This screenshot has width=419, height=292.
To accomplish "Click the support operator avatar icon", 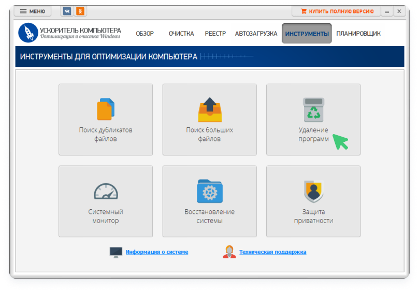I will click(229, 252).
